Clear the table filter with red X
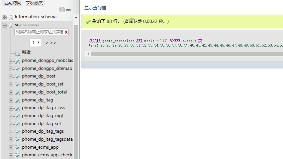 pos(66,32)
